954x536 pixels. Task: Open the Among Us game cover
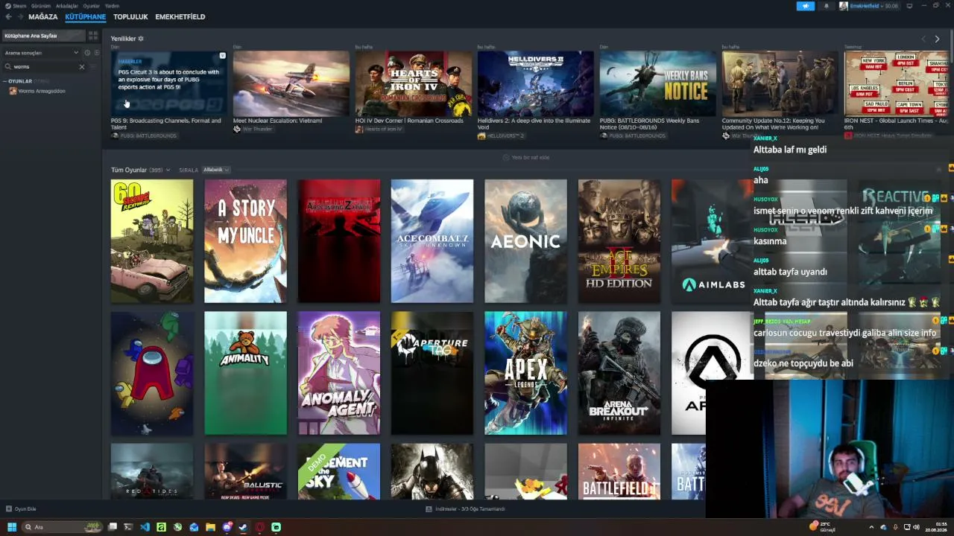[x=152, y=373]
